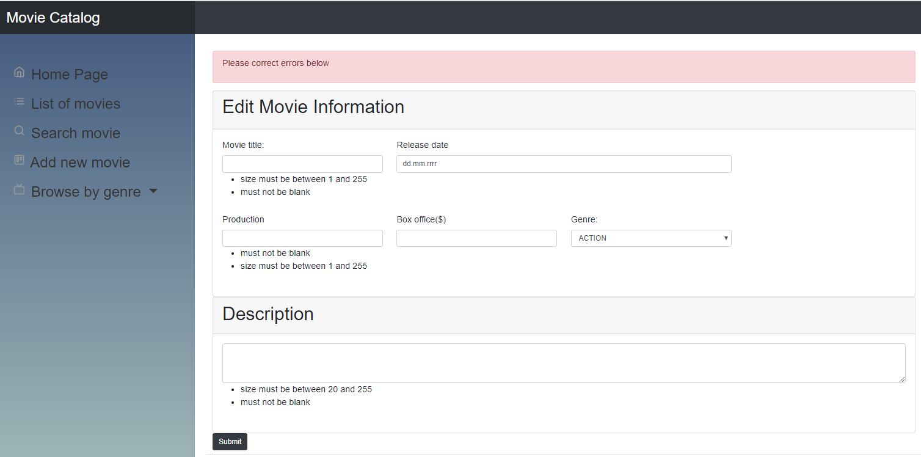Viewport: 921px width, 457px height.
Task: Submit the movie edit form
Action: click(230, 442)
